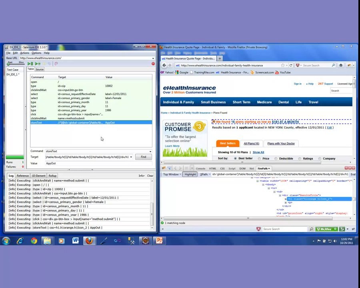Click the step icon in Selenium toolbar
360x288 pixels.
pyautogui.click(x=49, y=64)
